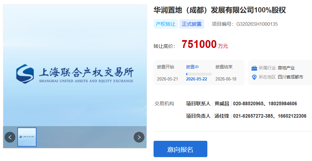Click phone number 021-62657272-385、16602122306
This screenshot has width=312, height=161.
[x=270, y=116]
